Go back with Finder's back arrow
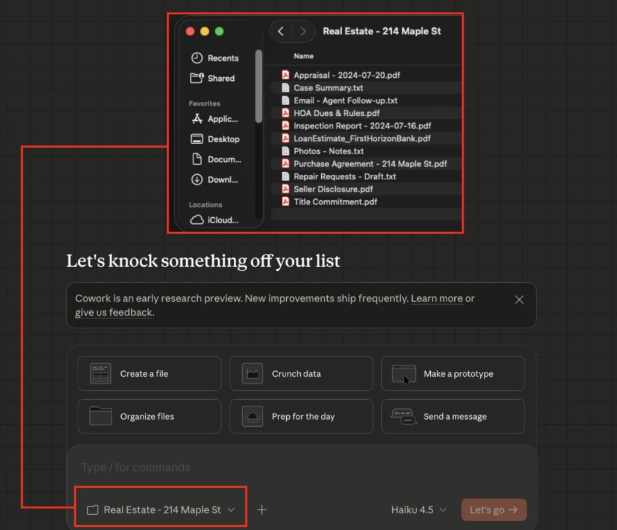 (x=281, y=31)
